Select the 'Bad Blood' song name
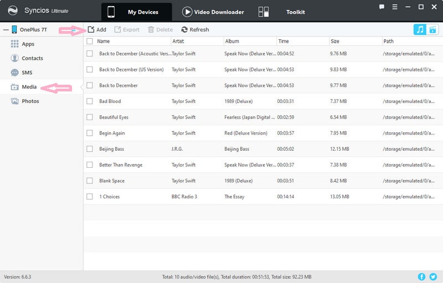 click(x=110, y=101)
